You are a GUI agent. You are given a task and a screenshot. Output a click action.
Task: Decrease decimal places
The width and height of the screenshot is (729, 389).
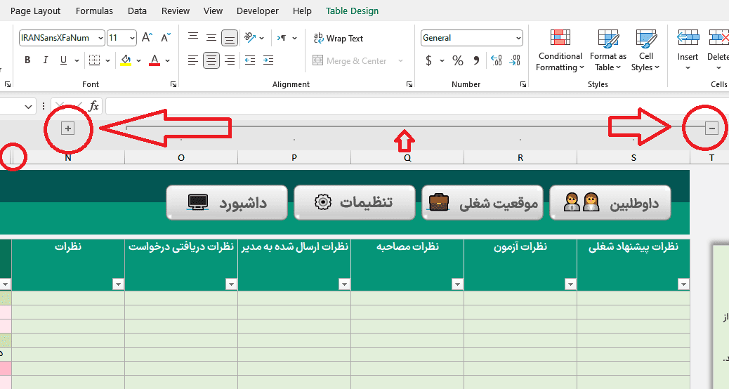pos(515,60)
